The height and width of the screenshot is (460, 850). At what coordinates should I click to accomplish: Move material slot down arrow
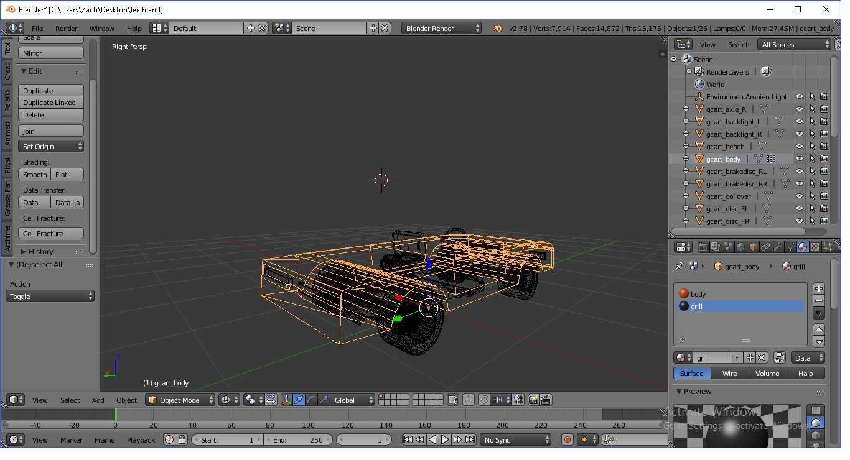coord(819,342)
